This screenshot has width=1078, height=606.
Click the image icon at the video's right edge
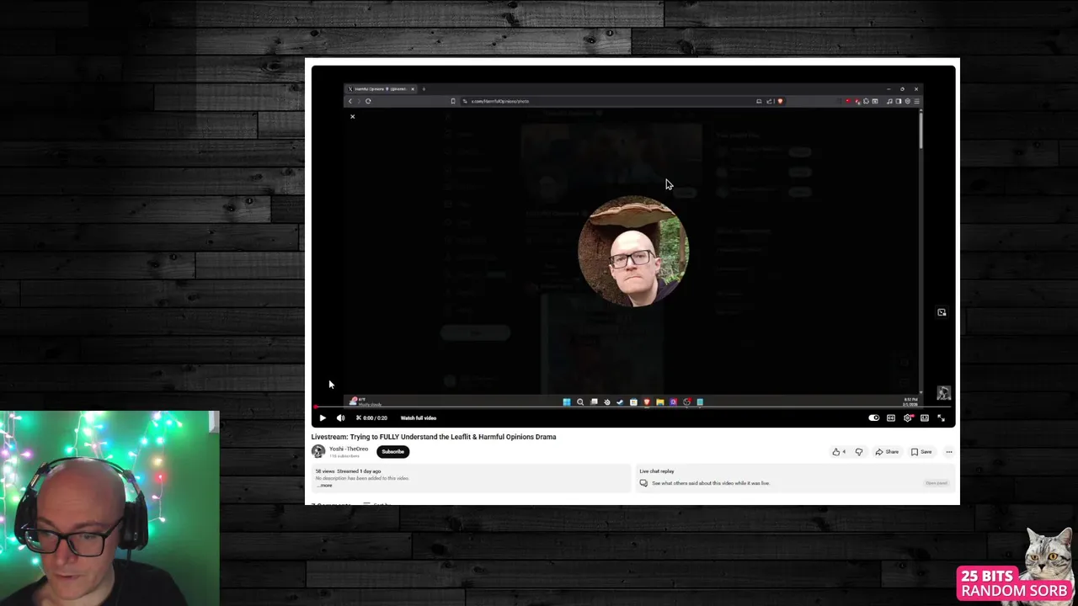tap(942, 312)
